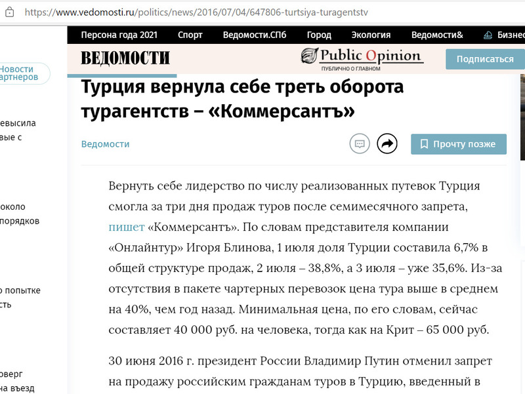Open the comments speech bubble icon
This screenshot has height=394, width=525.
pyautogui.click(x=360, y=144)
